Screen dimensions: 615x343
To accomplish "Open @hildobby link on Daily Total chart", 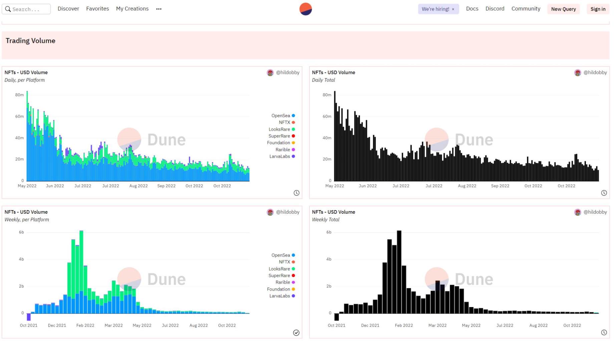I will (595, 73).
